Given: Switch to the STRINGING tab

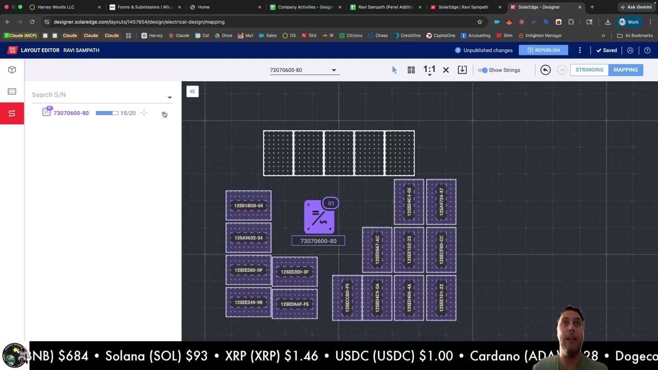Looking at the screenshot, I should (x=589, y=70).
